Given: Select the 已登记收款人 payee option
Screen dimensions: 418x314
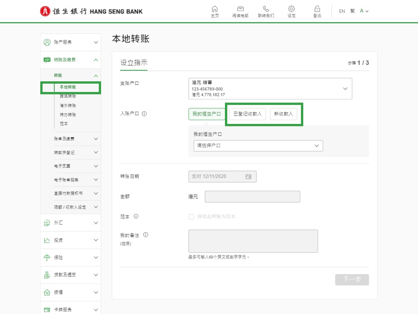Looking at the screenshot, I should [x=247, y=114].
